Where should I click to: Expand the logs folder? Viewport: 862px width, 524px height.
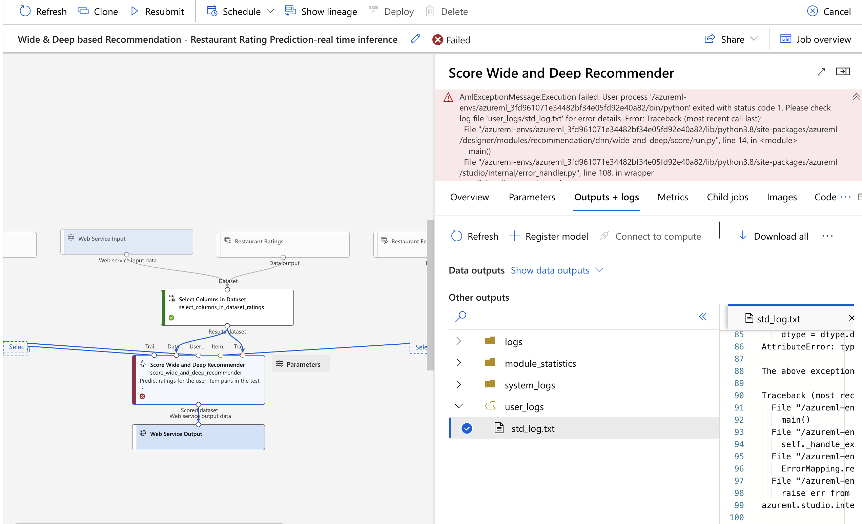[459, 341]
